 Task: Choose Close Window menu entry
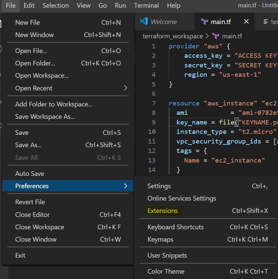tap(68, 240)
